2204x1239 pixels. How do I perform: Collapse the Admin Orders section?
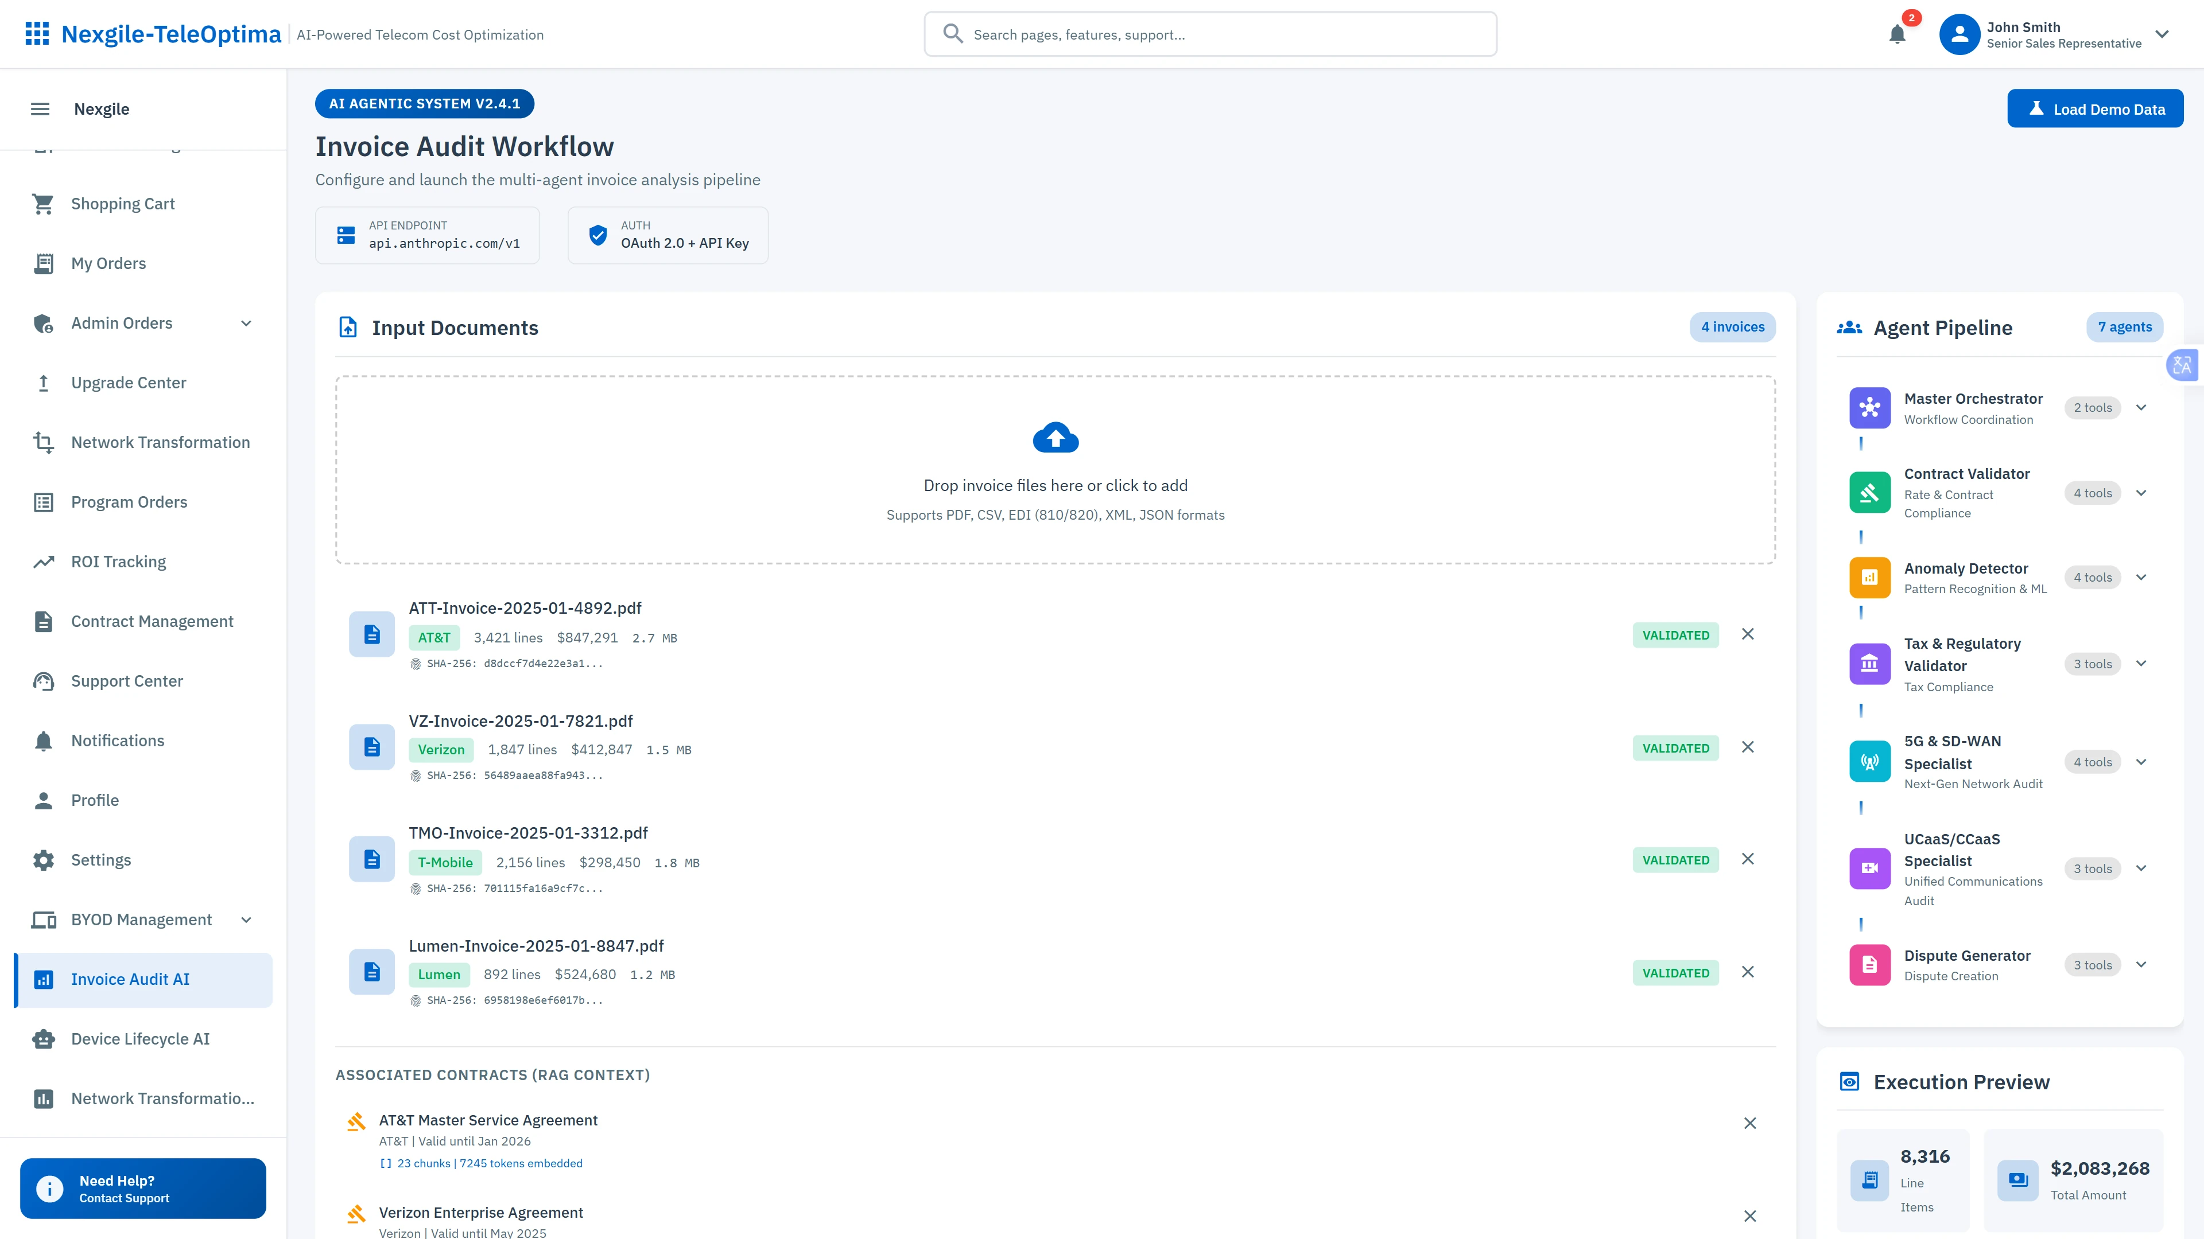tap(246, 323)
